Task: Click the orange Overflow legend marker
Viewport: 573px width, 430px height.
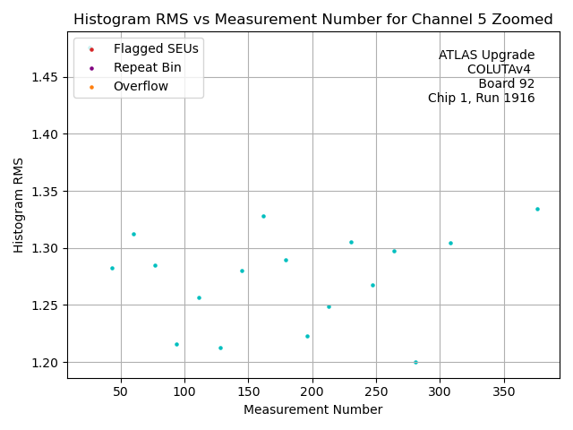Action: pyautogui.click(x=90, y=87)
